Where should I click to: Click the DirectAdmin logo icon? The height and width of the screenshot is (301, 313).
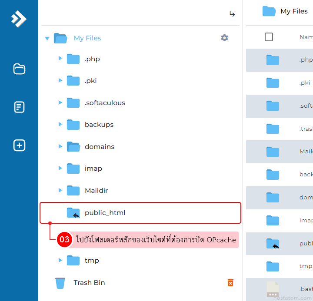tap(19, 18)
